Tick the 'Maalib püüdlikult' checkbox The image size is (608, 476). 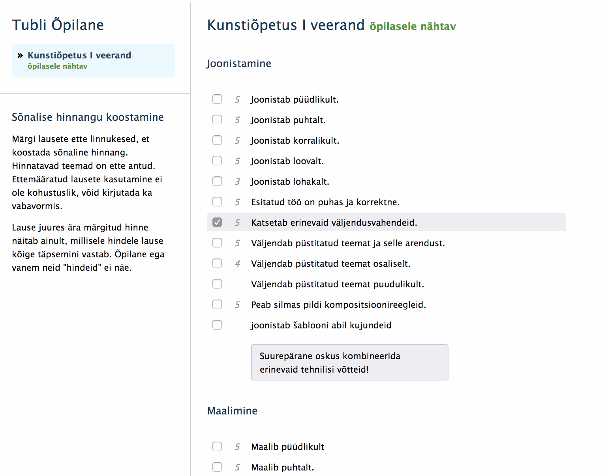(217, 446)
